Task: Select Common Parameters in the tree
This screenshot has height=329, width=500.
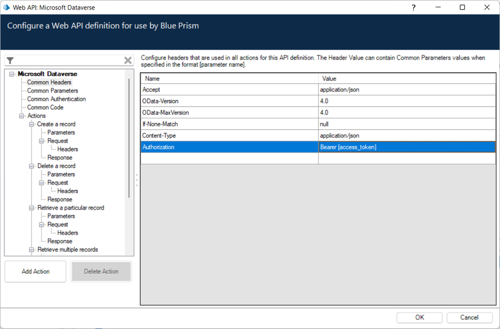Action: (x=53, y=91)
